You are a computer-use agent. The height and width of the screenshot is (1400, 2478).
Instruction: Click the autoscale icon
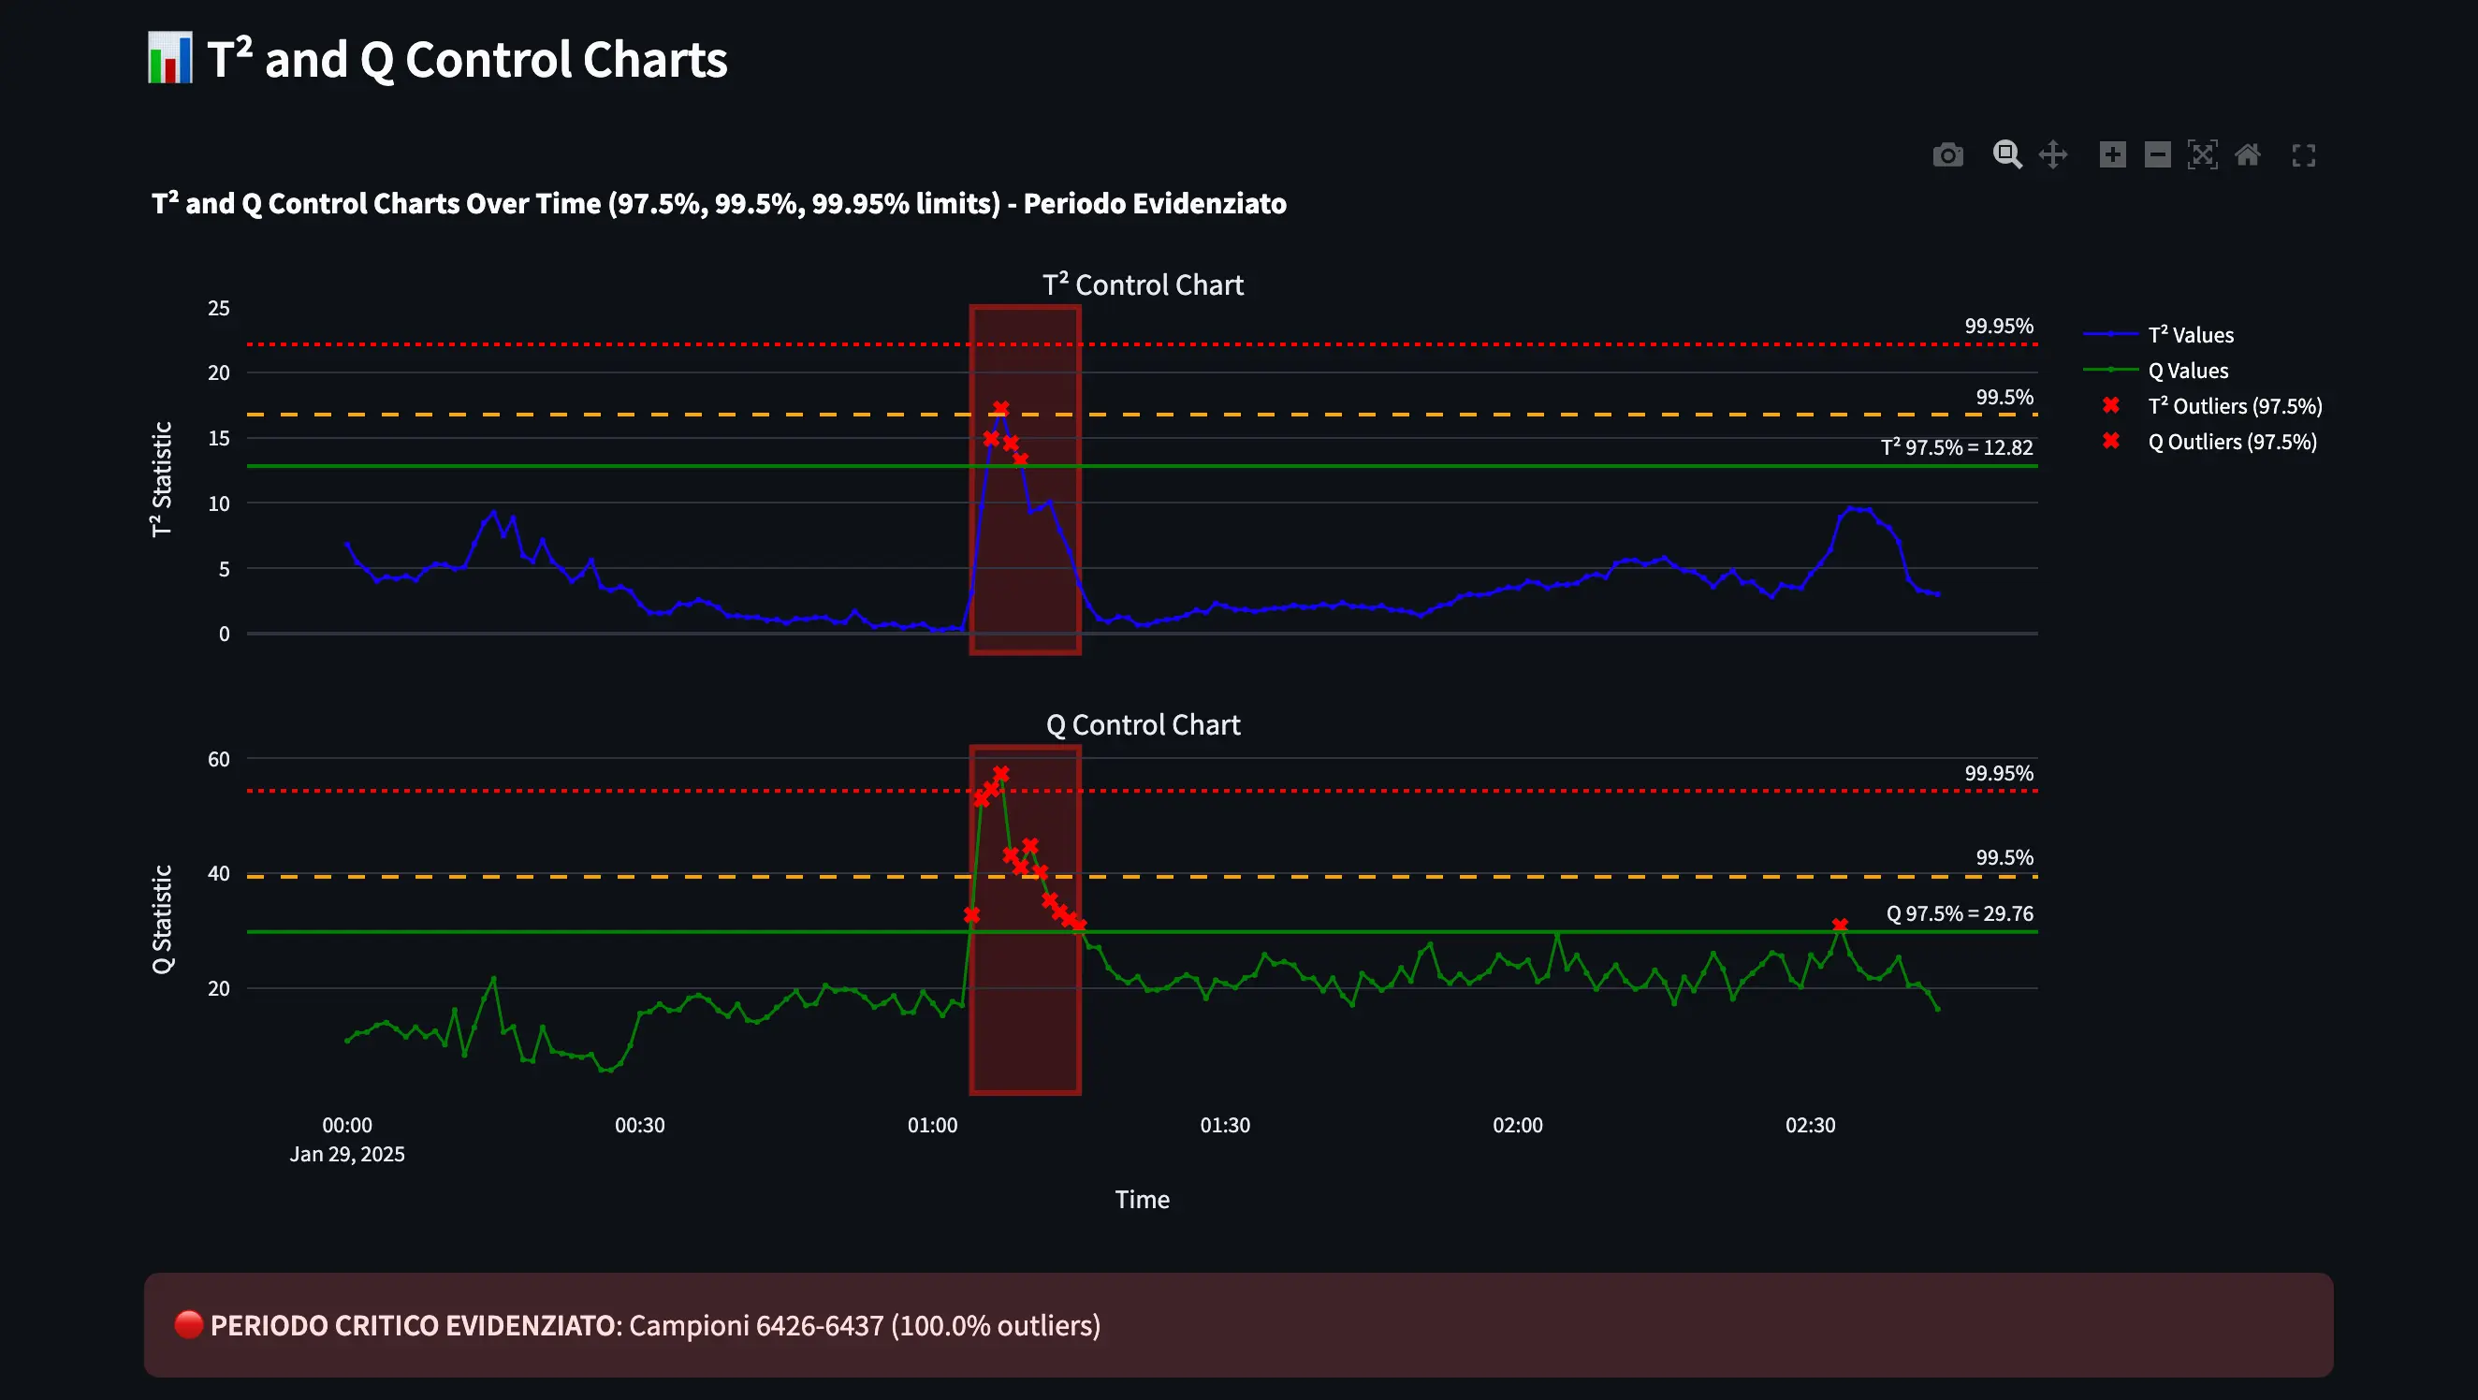[x=2203, y=154]
